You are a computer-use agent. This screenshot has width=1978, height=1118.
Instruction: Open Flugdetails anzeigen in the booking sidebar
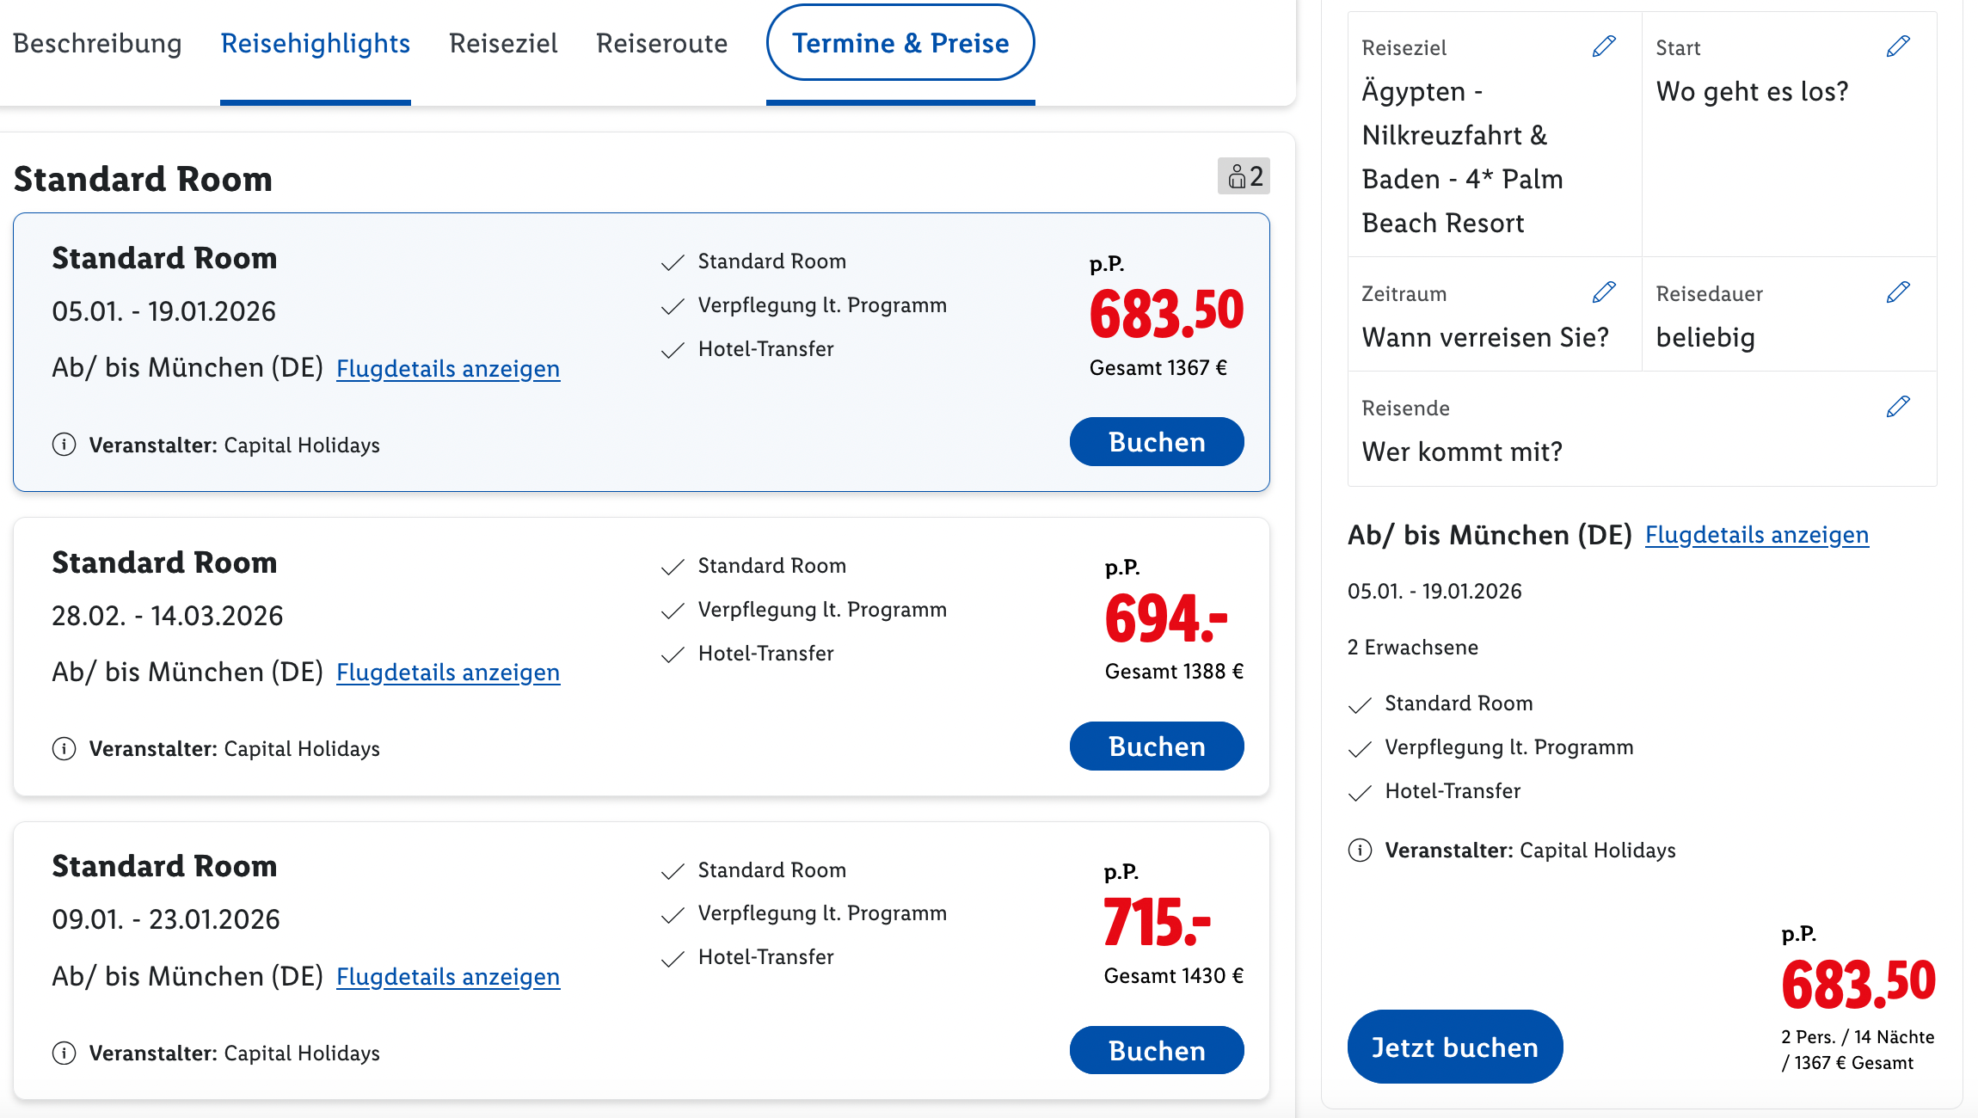1756,535
